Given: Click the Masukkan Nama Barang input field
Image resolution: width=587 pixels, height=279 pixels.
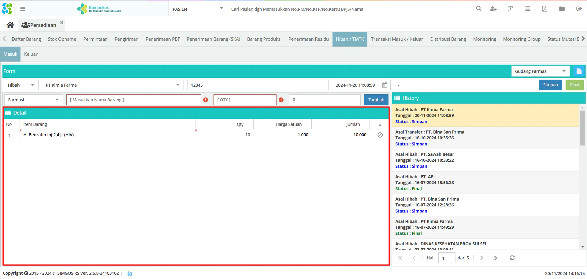Looking at the screenshot, I should [134, 100].
